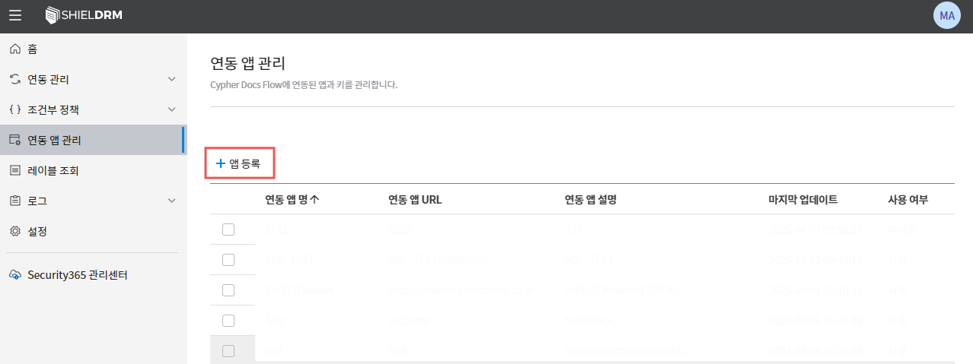Select 연동 앱 관리 menu item

[x=54, y=140]
